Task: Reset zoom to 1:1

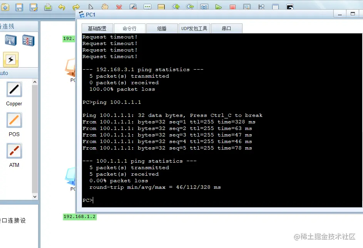Action: pyautogui.click(x=204, y=7)
